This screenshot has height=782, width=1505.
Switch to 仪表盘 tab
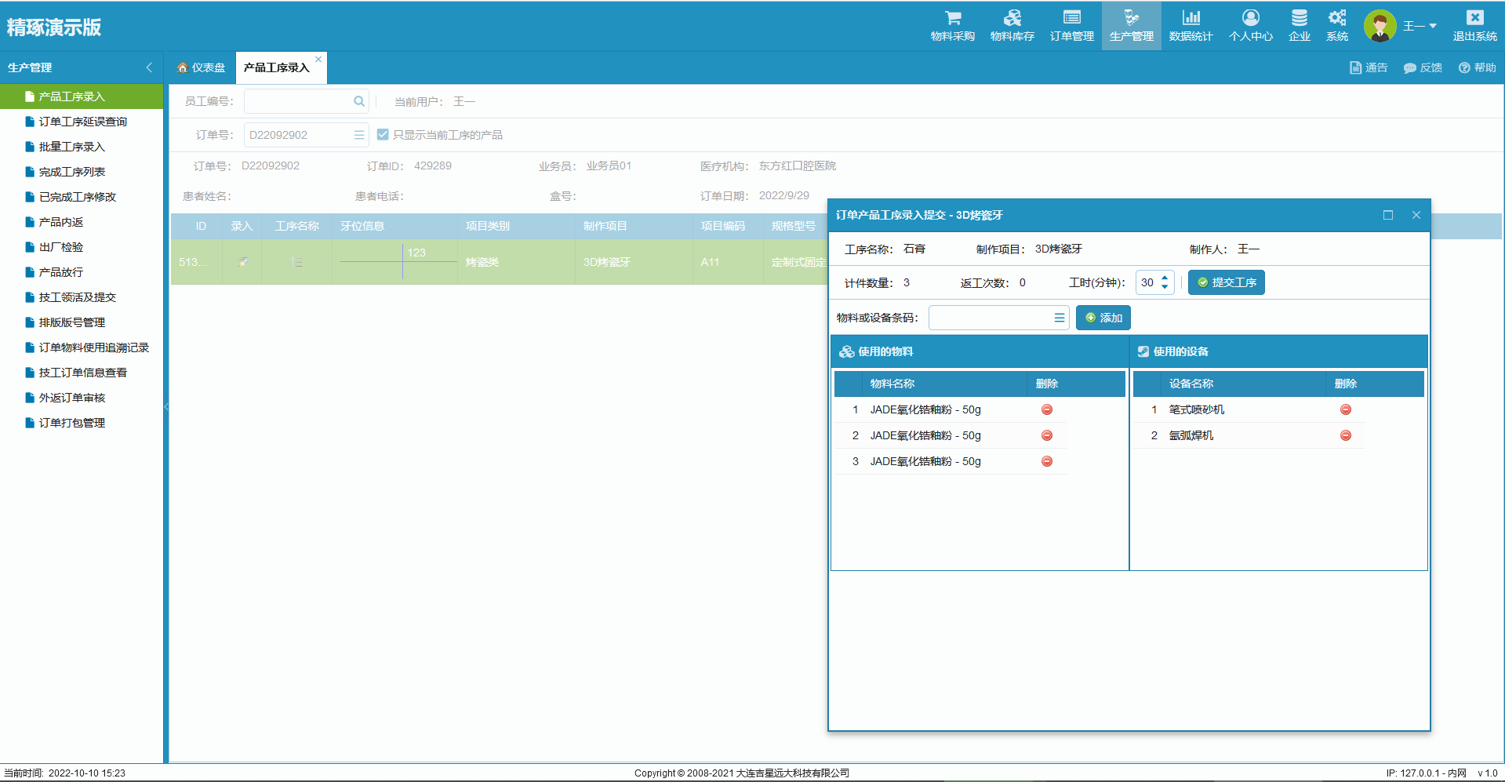click(201, 67)
